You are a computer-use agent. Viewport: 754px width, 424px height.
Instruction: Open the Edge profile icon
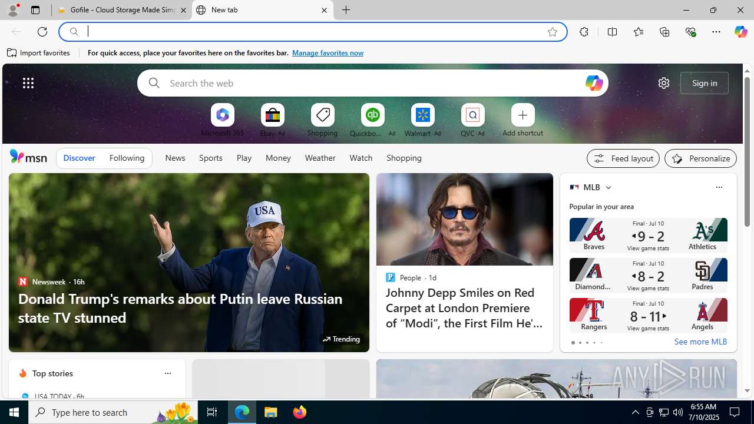pyautogui.click(x=12, y=10)
